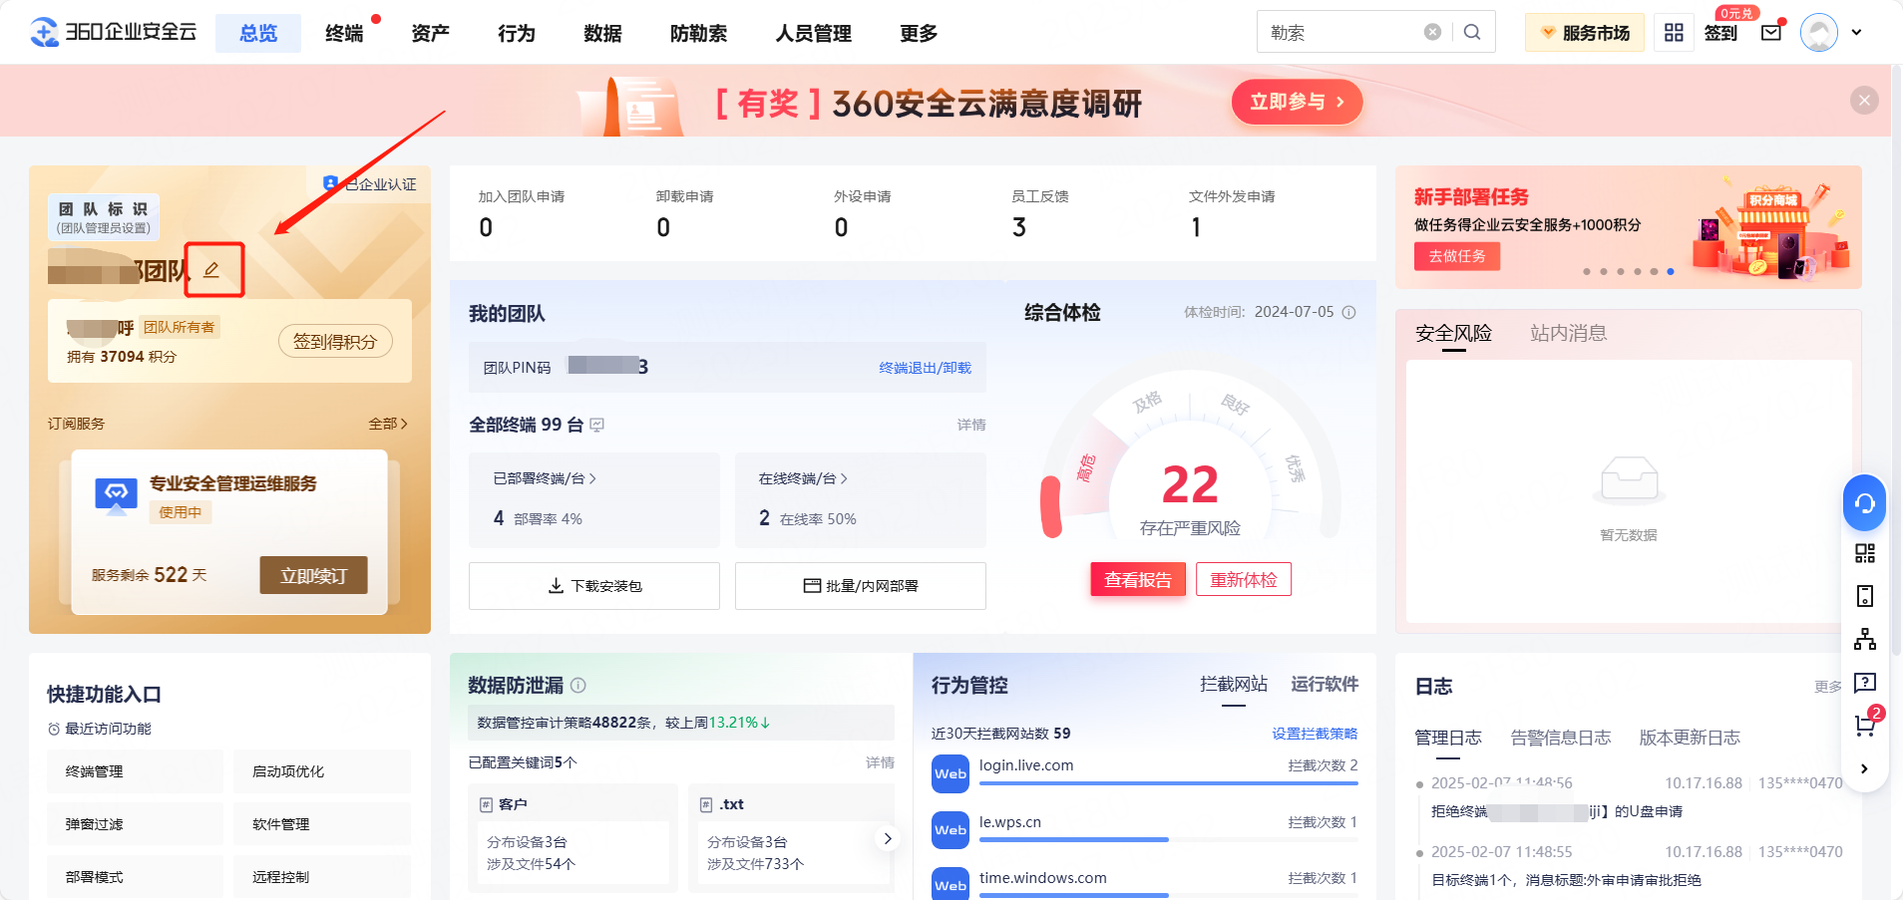Click the QR code icon in floating sidebar
Screen dimensions: 1903x900
tap(1864, 553)
